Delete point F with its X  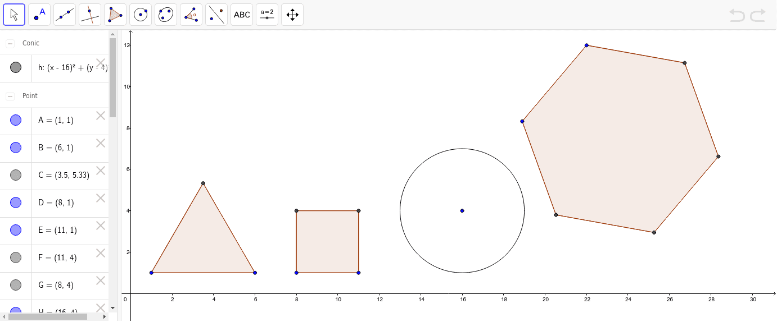101,253
